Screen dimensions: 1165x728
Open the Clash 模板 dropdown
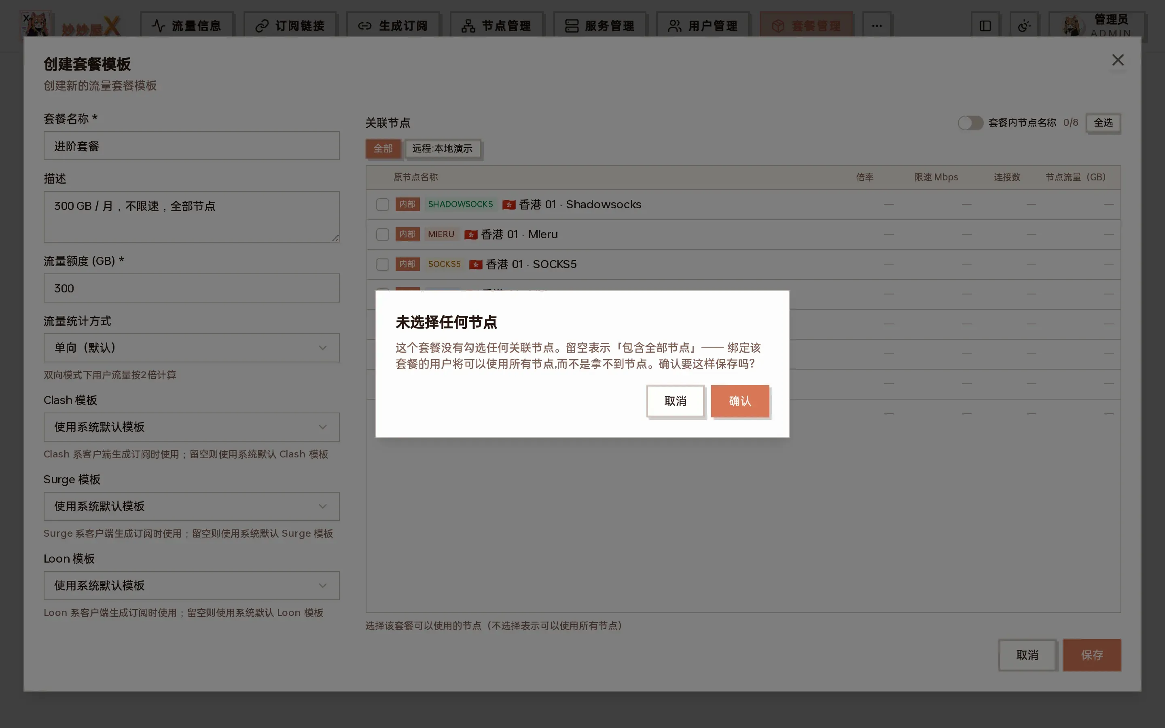192,427
